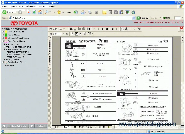This screenshot has width=185, height=134.
Task: Save a copy with Acrobat floppy icon
Action: [51, 29]
